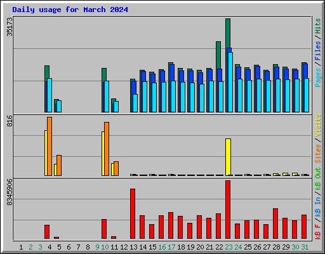The image size is (325, 254).
Task: Click the day 23 axis label
Action: [x=229, y=247]
